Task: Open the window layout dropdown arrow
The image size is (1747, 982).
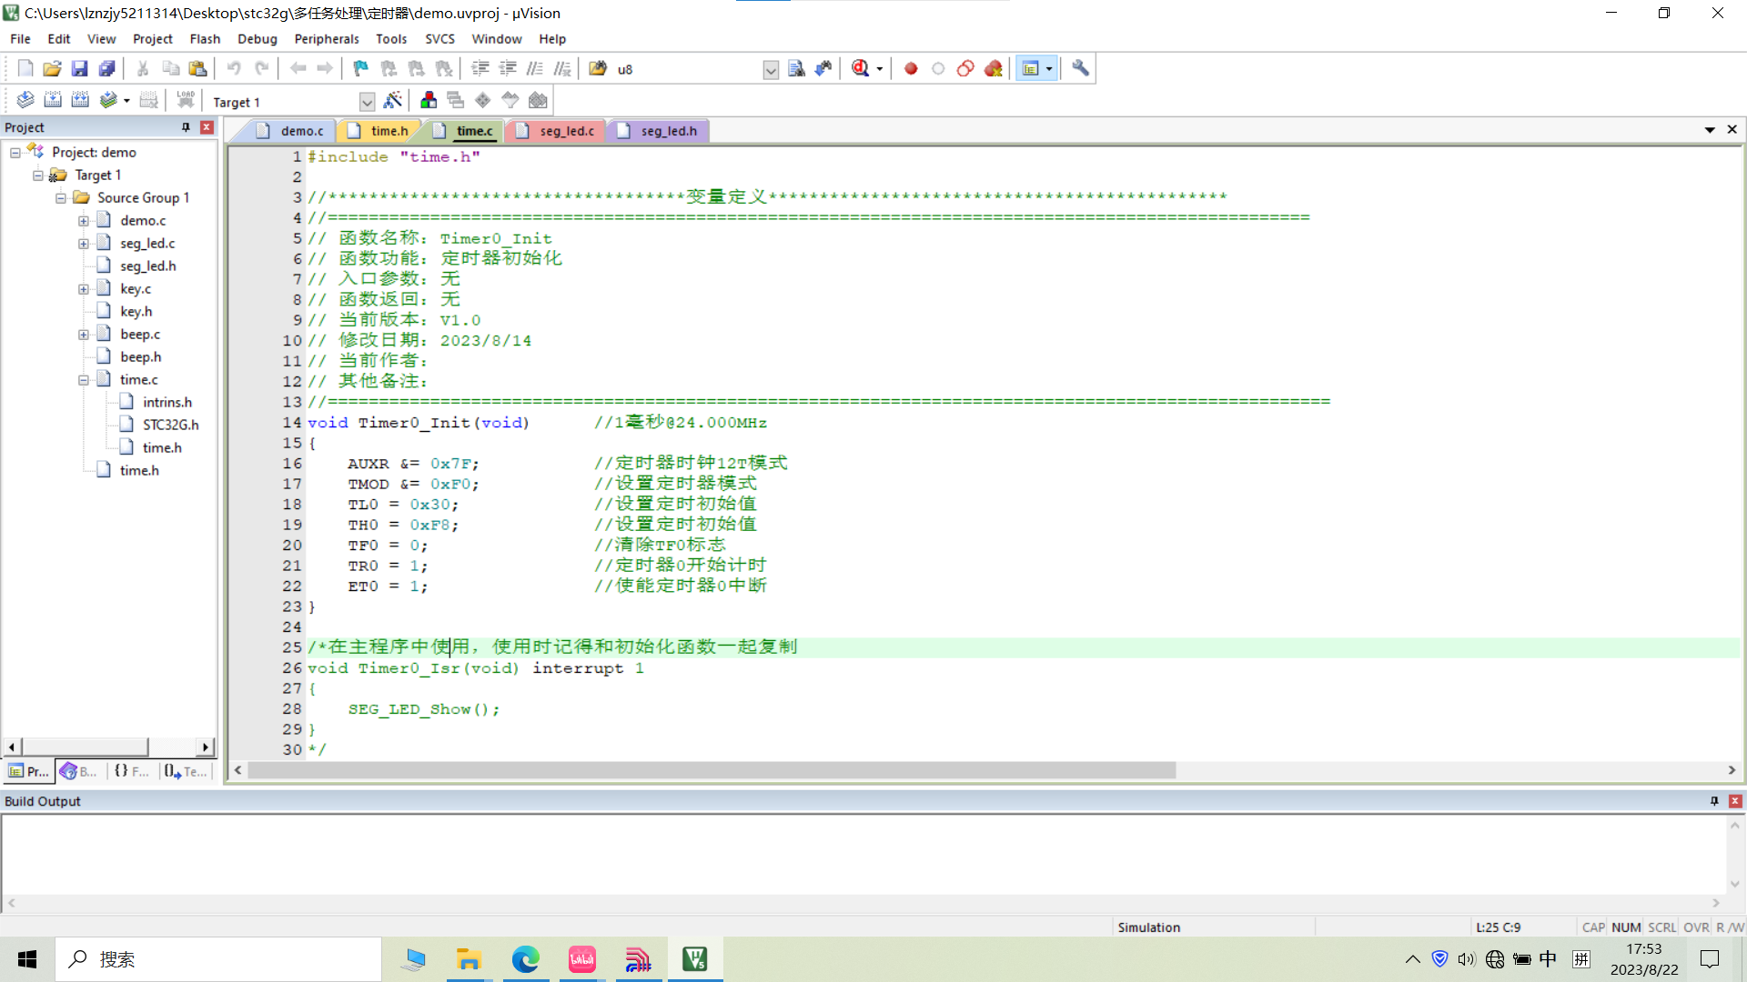Action: click(1049, 69)
